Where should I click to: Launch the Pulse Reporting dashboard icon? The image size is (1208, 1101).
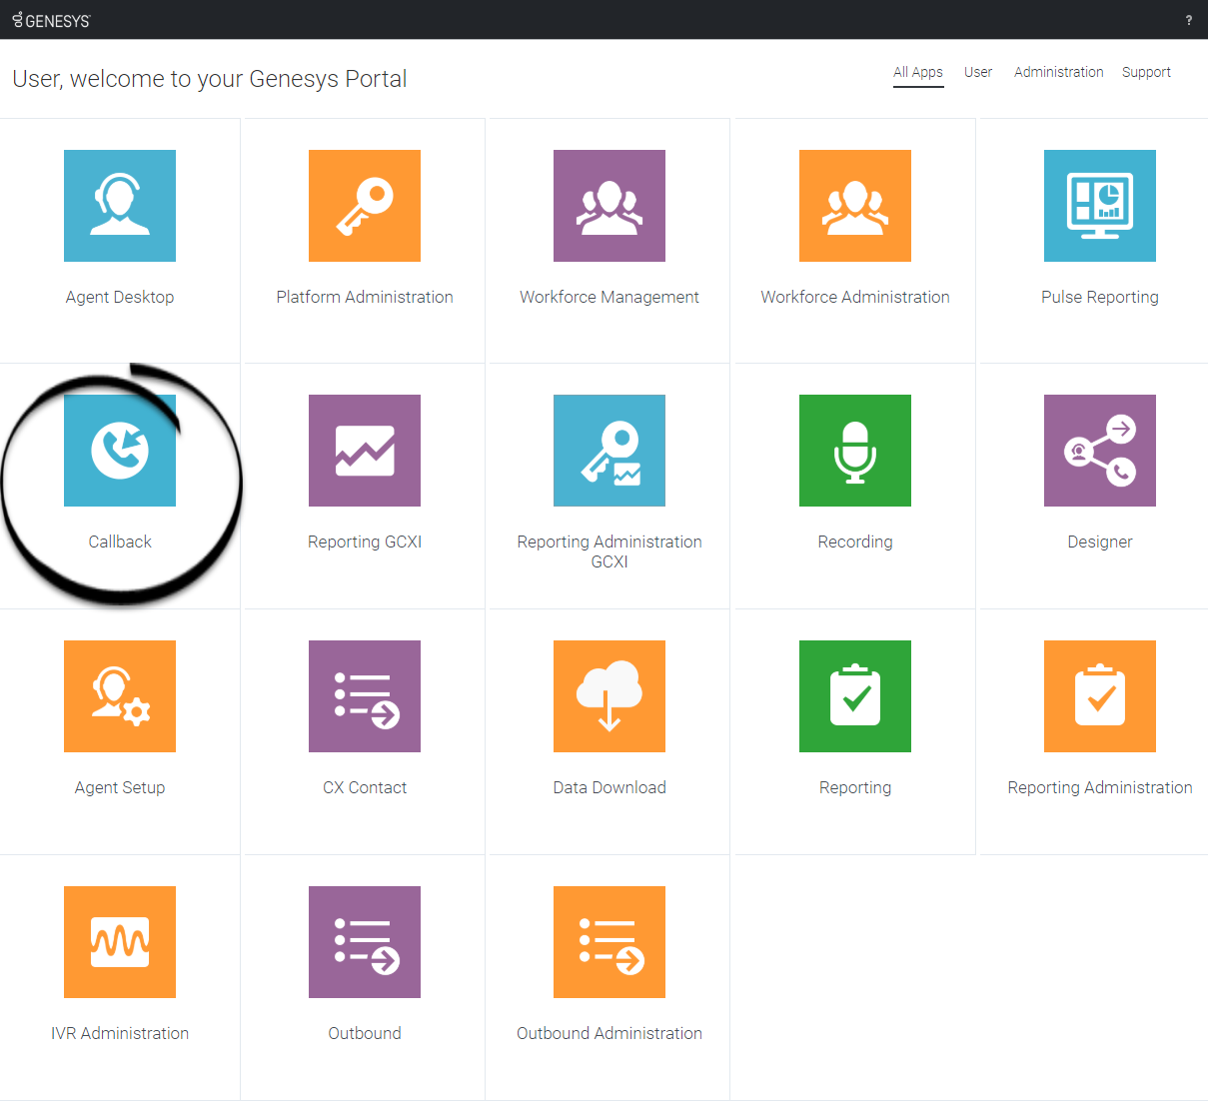point(1100,206)
